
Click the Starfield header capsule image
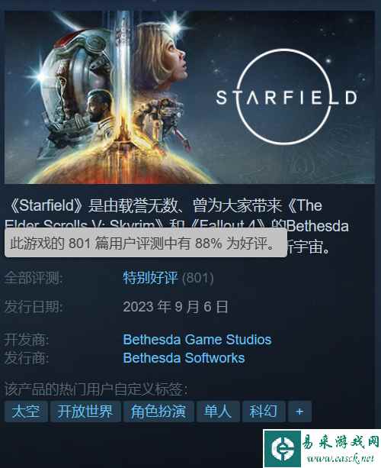190,97
